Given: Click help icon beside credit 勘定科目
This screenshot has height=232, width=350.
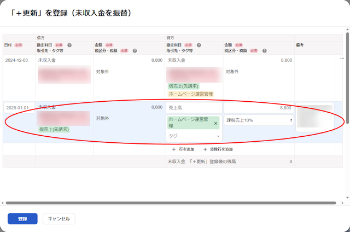Looking at the screenshot, I should coord(199,45).
